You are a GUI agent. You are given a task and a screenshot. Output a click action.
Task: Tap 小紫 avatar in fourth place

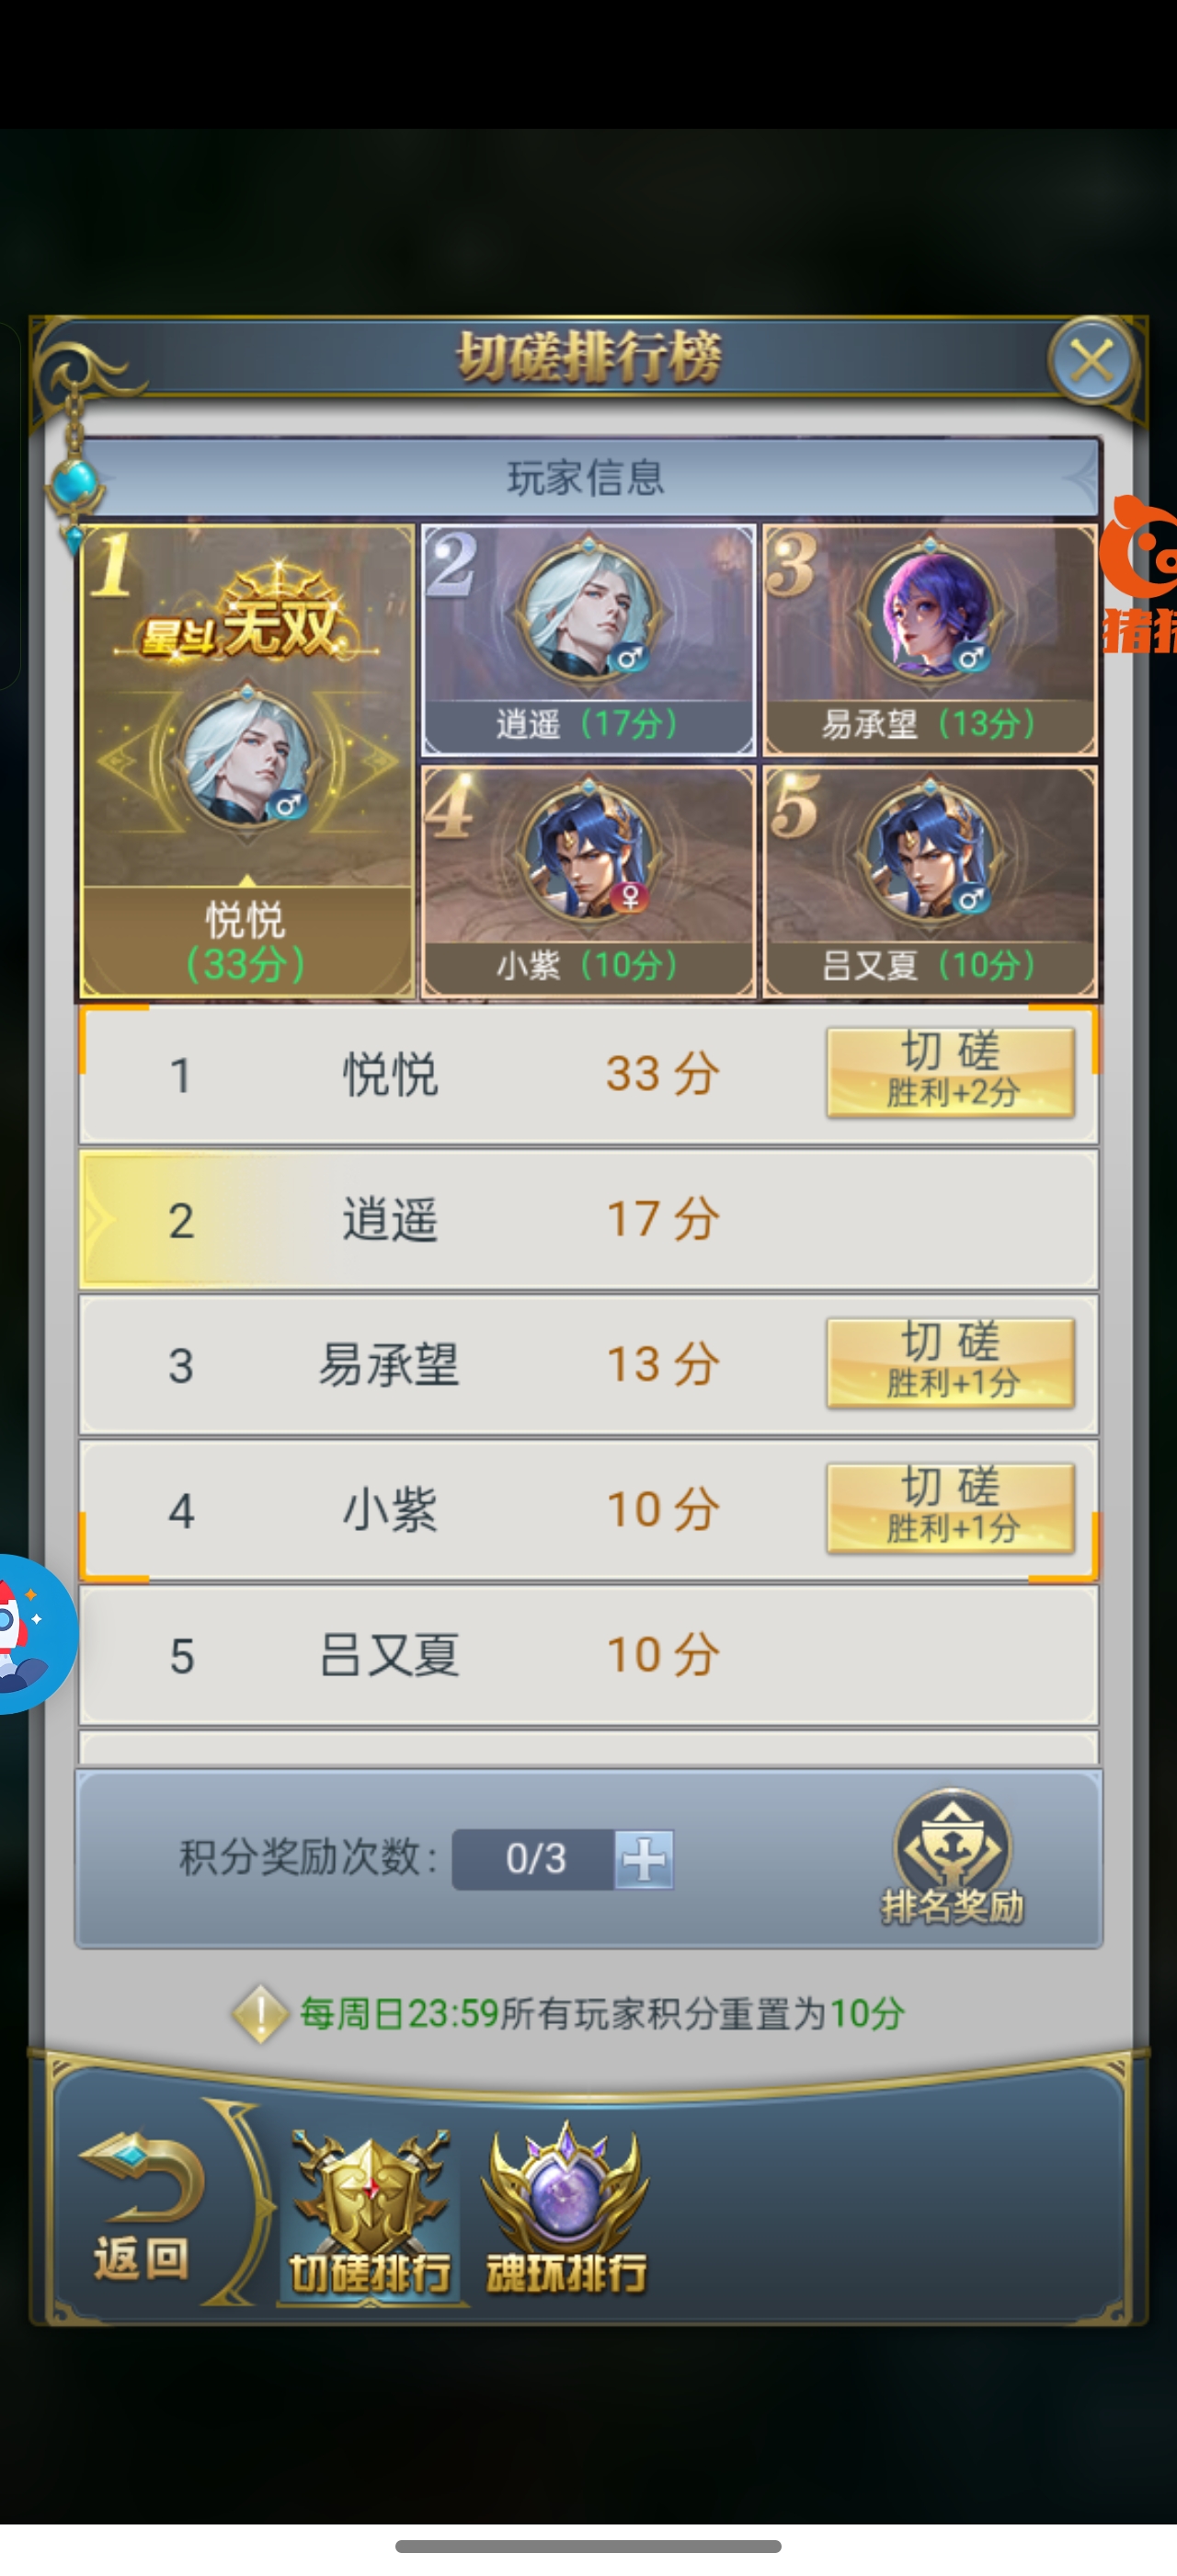coord(588,852)
